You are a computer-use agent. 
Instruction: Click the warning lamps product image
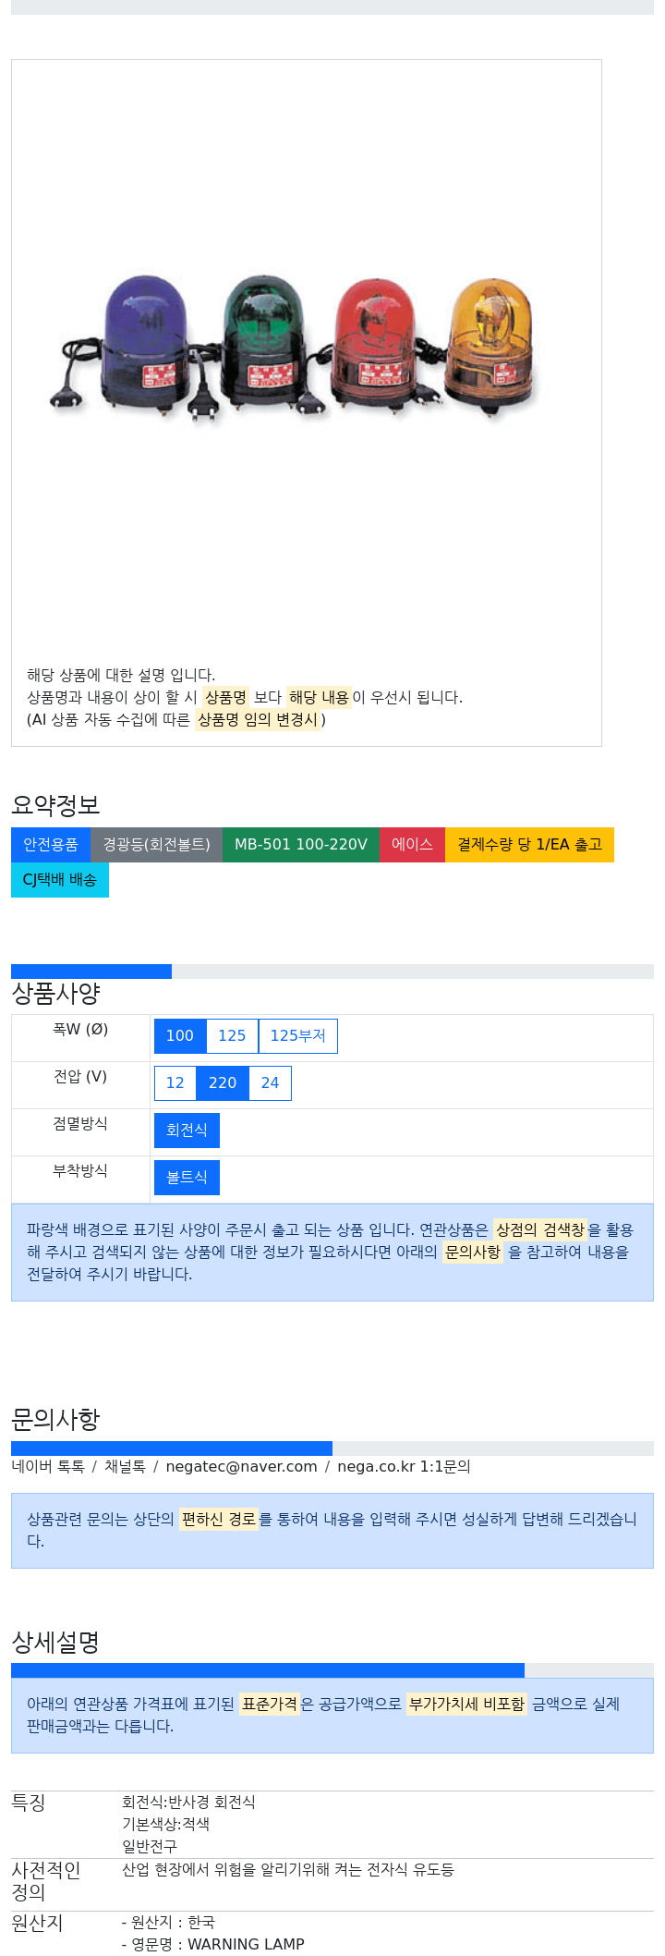[294, 349]
